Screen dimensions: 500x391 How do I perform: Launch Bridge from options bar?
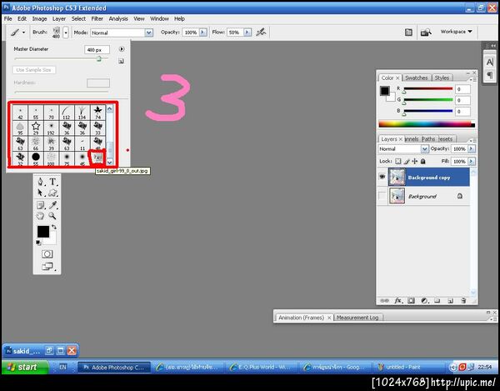pos(426,33)
